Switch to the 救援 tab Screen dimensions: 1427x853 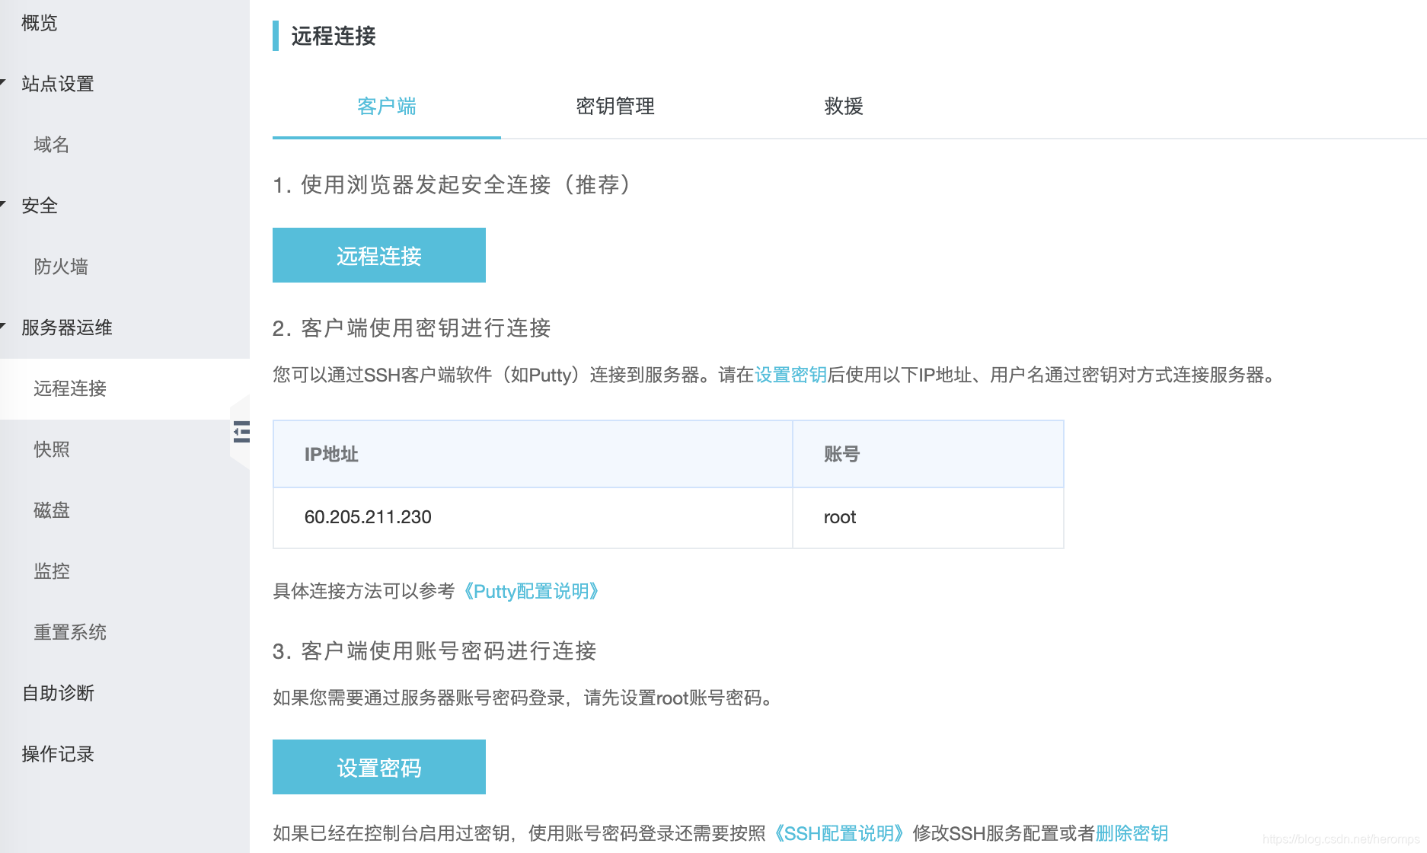point(843,107)
